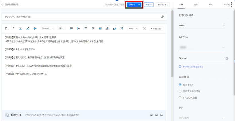Click the fill color bucket tool
Image resolution: width=235 pixels, height=121 pixels.
click(35, 28)
